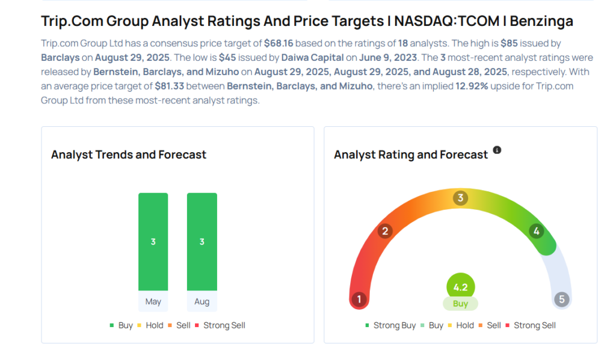Click gauge marker number 4

[x=536, y=231]
